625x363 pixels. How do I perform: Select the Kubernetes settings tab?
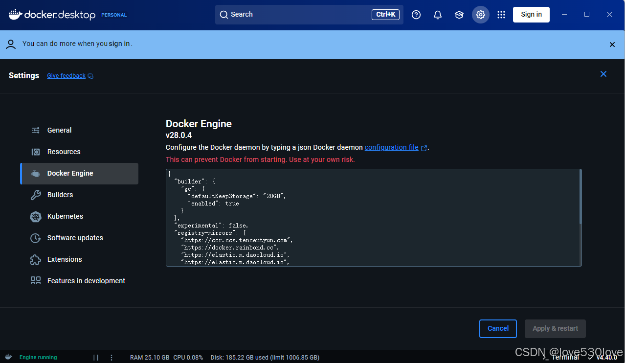pyautogui.click(x=79, y=216)
